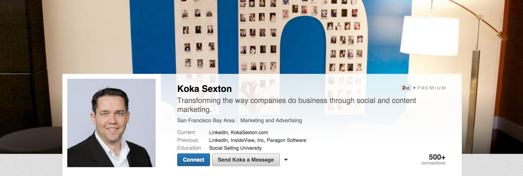This screenshot has height=176, width=523.
Task: Open the San Francisco Bay Area location link
Action: tap(206, 120)
